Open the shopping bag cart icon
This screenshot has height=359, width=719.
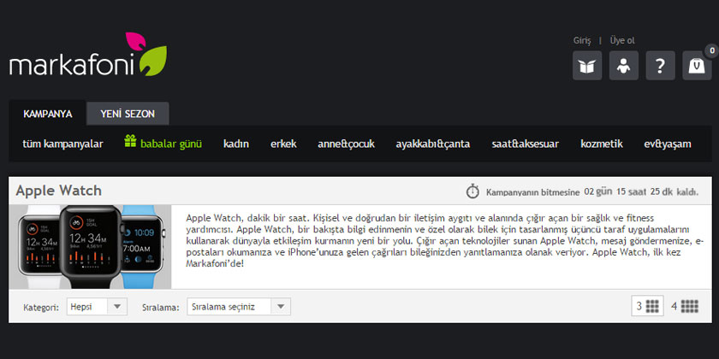[x=697, y=66]
